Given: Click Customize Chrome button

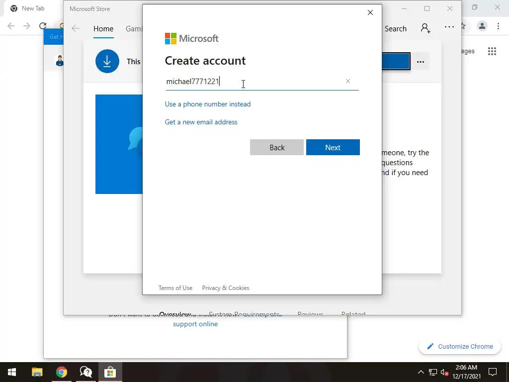Looking at the screenshot, I should (x=460, y=346).
